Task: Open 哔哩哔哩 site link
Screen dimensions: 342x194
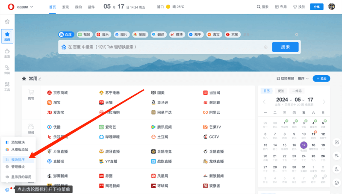Action: (109, 137)
